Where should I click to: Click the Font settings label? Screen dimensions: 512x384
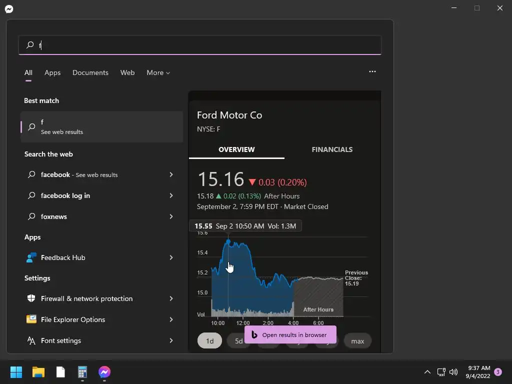(x=61, y=340)
